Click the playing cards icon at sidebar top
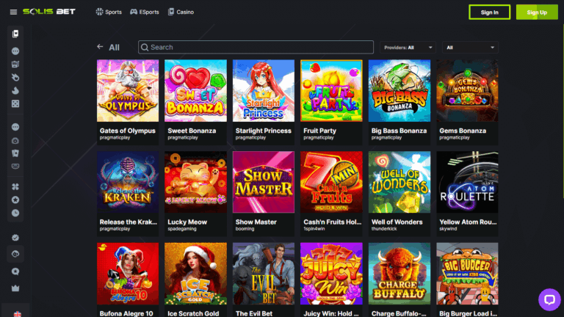 tap(15, 34)
